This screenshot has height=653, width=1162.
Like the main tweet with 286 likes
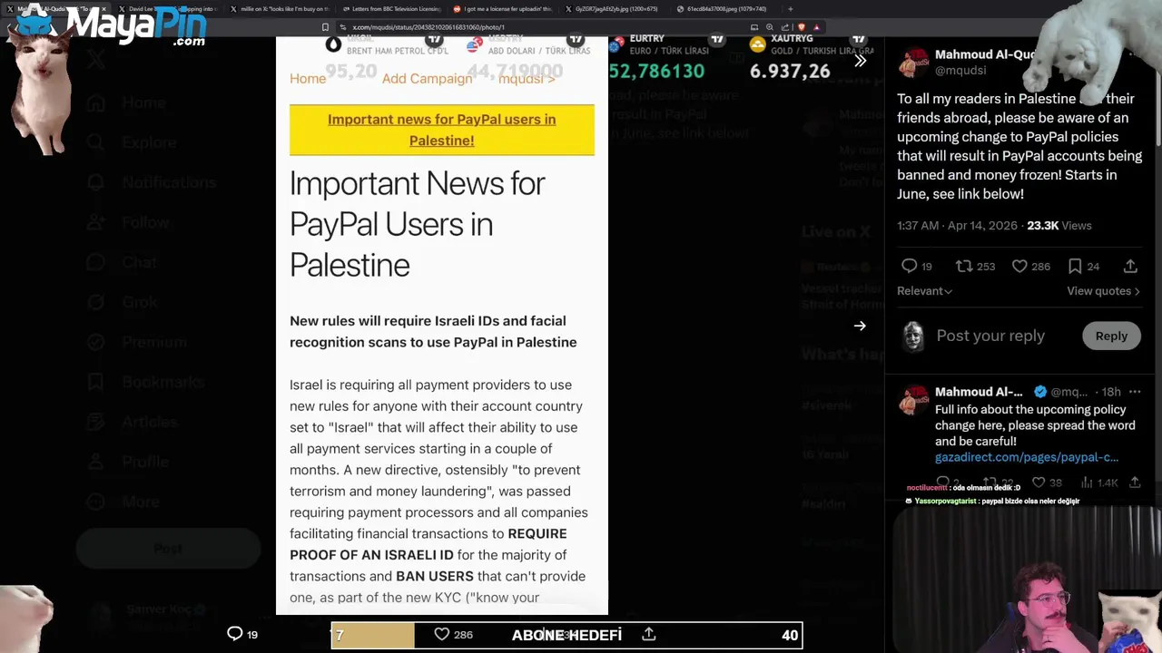[x=1019, y=266]
